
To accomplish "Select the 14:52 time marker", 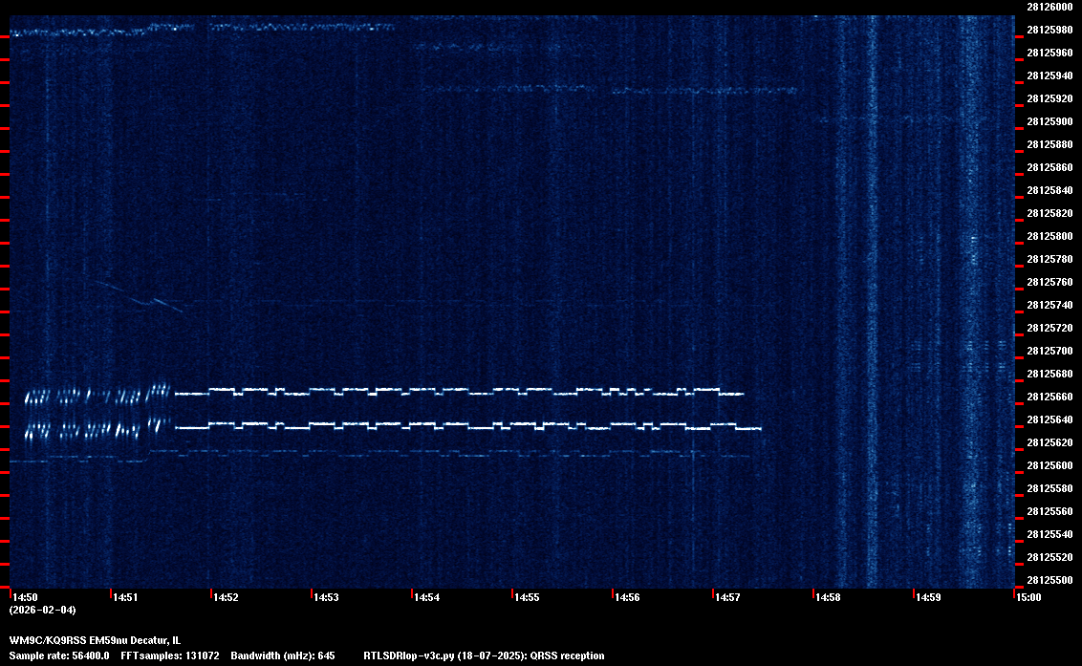I will point(226,597).
